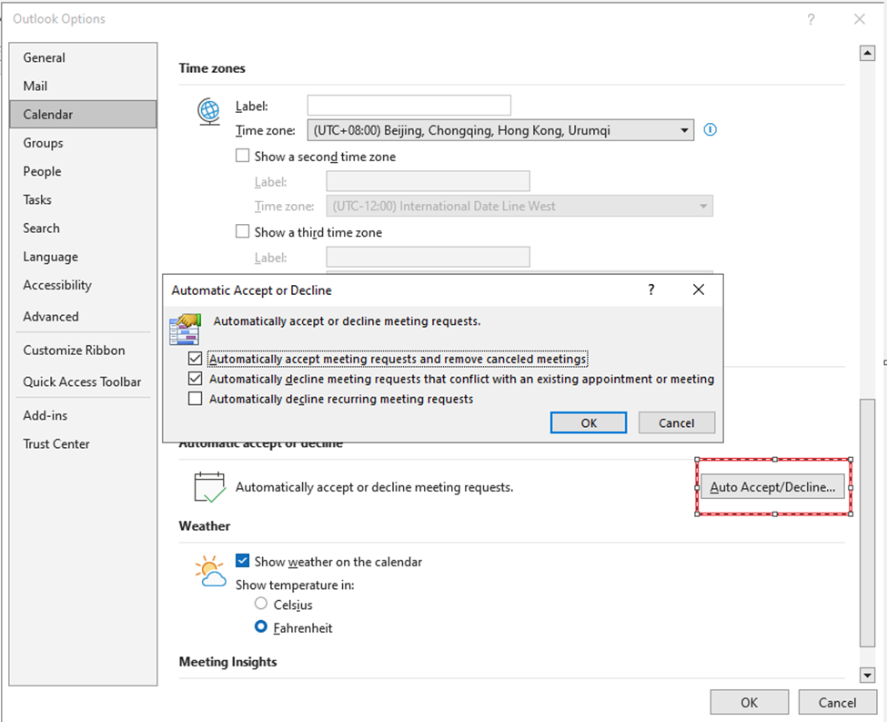The image size is (887, 722).
Task: Cancel the Automatic Accept or Decline dialog
Action: coord(677,423)
